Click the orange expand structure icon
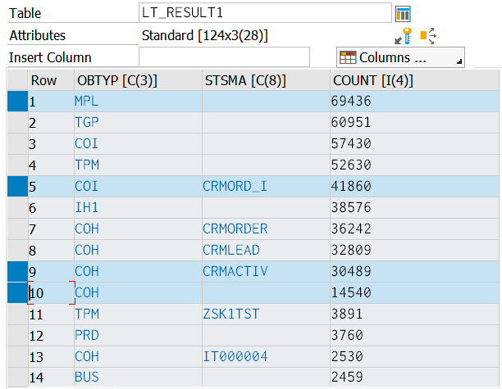Image resolution: width=502 pixels, height=389 pixels. tap(428, 36)
